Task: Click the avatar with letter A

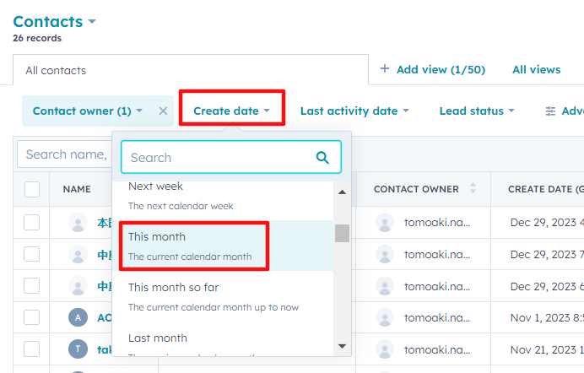Action: tap(78, 317)
